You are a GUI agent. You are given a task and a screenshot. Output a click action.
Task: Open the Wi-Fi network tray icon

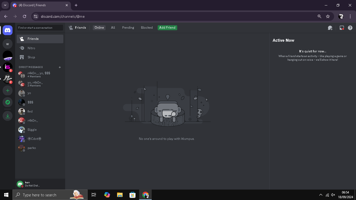point(327,195)
